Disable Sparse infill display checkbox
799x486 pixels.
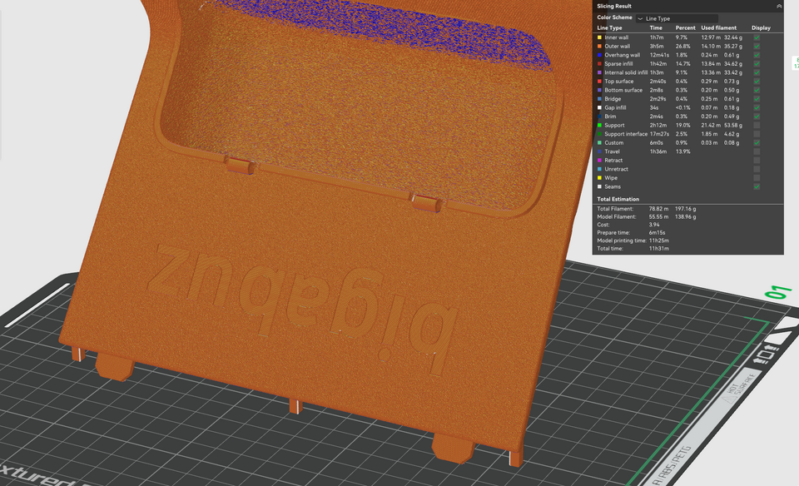pyautogui.click(x=757, y=64)
